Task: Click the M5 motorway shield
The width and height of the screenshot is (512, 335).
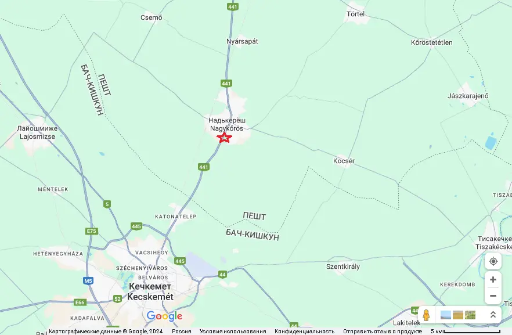Action: 88,280
